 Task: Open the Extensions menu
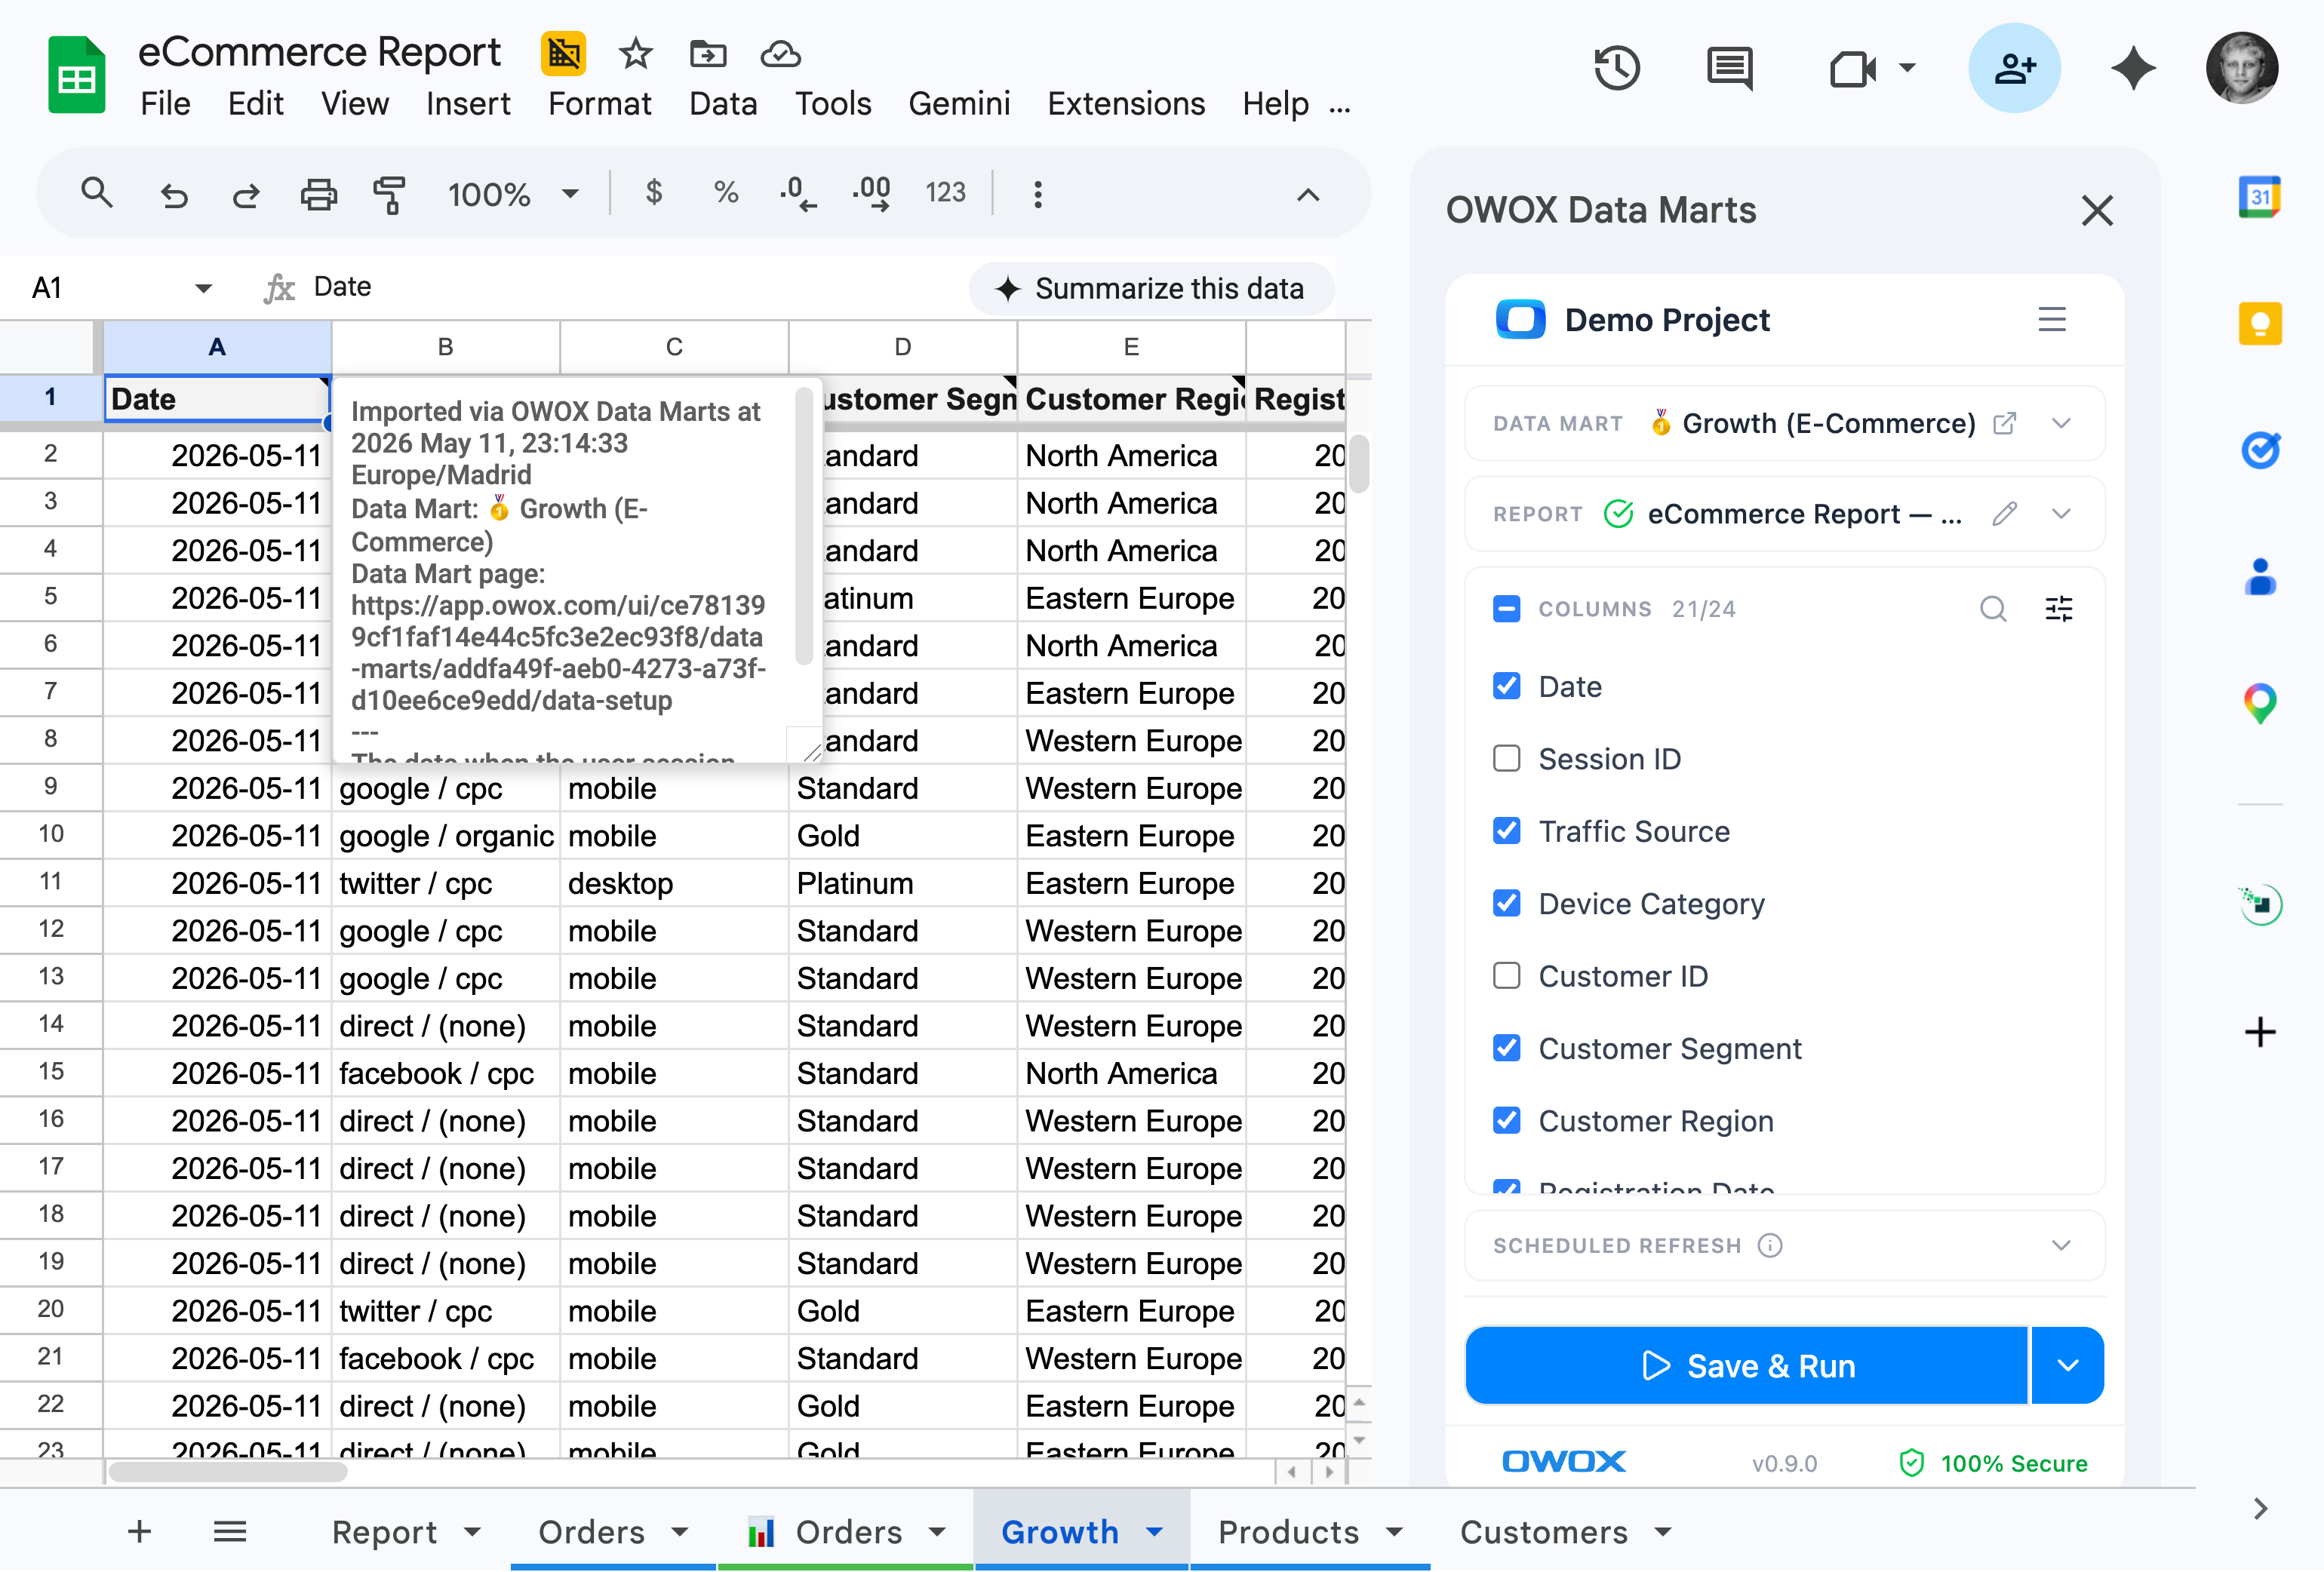coord(1125,104)
